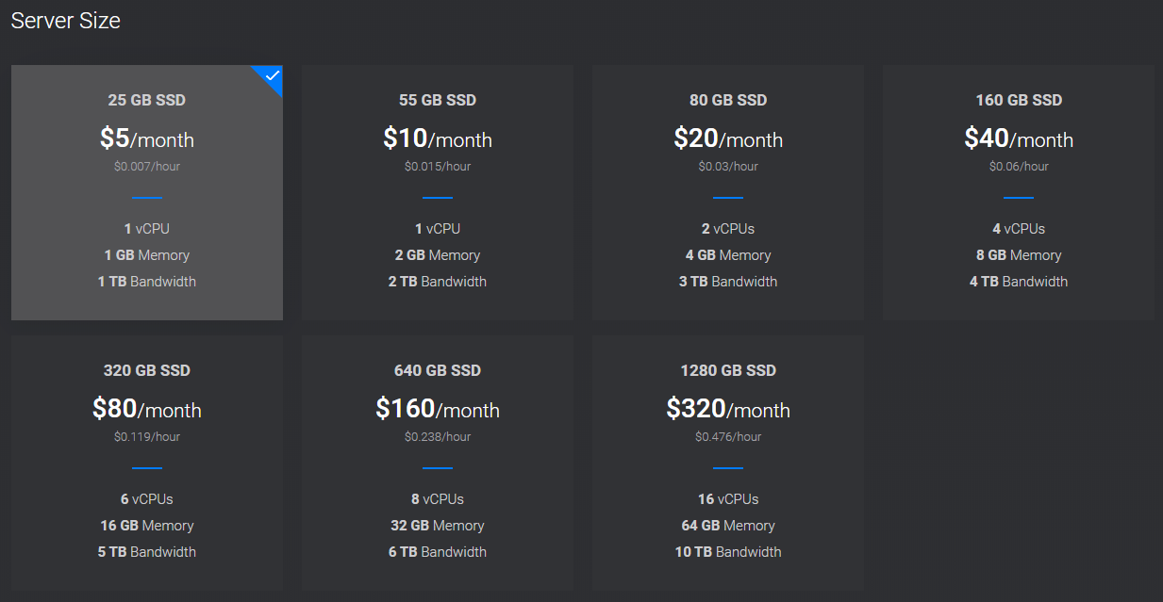Select the 80 GB SSD $20/month plan
Image resolution: width=1163 pixels, height=602 pixels.
[x=727, y=192]
